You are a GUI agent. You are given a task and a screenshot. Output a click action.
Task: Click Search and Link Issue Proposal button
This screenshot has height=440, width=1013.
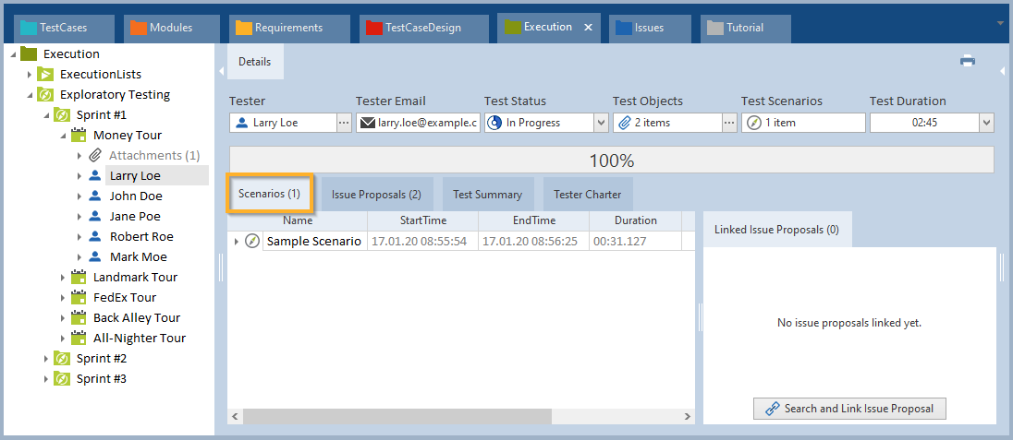[x=849, y=409]
